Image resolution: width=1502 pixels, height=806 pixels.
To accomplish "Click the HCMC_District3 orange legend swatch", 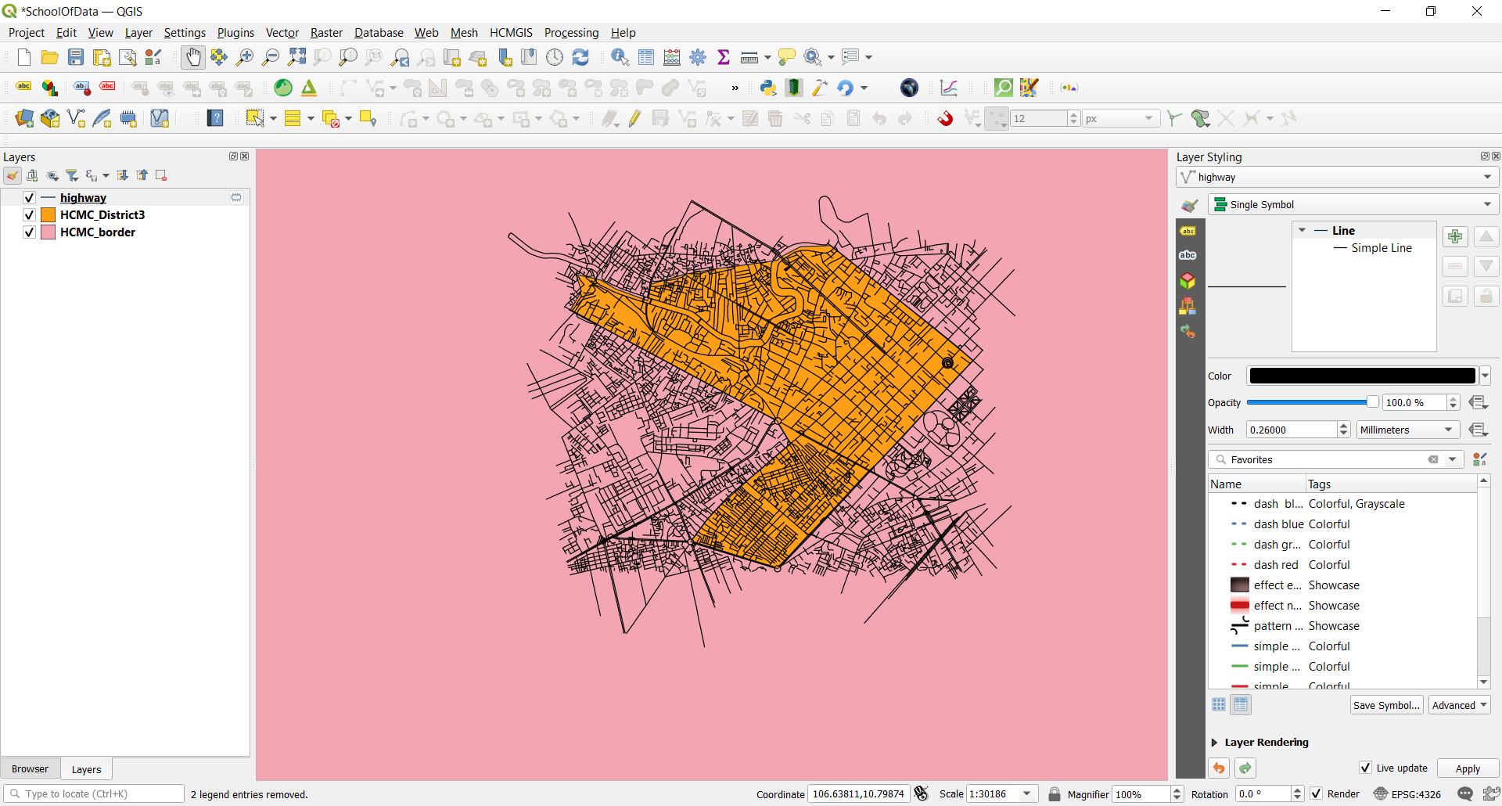I will pyautogui.click(x=48, y=215).
